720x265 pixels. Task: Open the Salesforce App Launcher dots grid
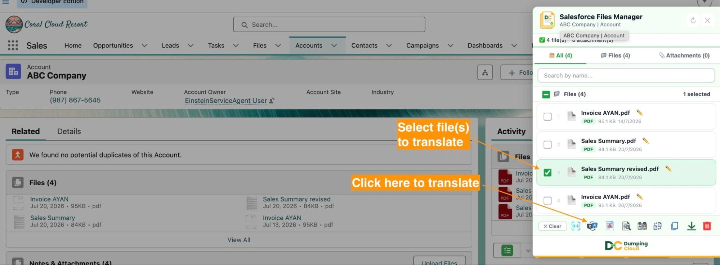coord(13,45)
